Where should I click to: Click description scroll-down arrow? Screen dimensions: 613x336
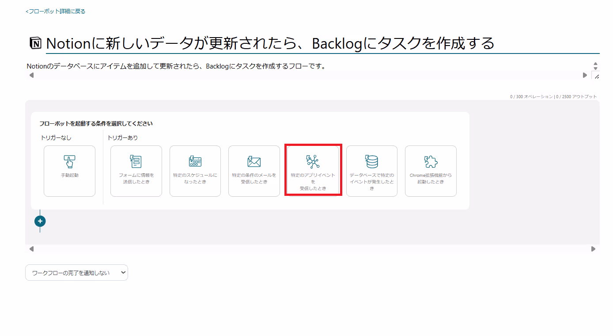(x=595, y=69)
